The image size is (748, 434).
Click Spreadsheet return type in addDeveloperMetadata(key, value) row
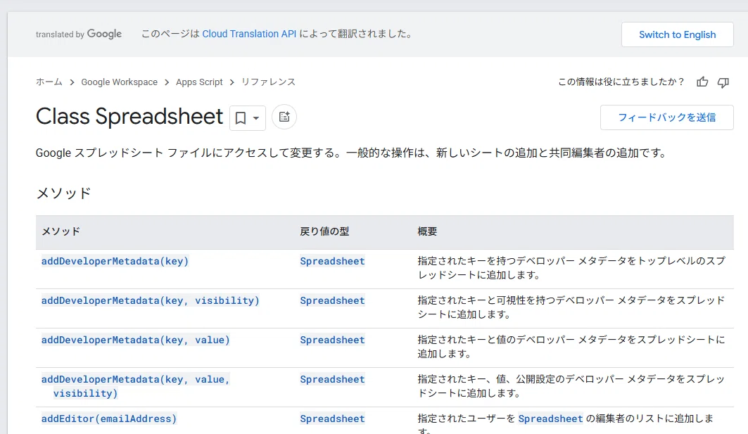pos(333,340)
